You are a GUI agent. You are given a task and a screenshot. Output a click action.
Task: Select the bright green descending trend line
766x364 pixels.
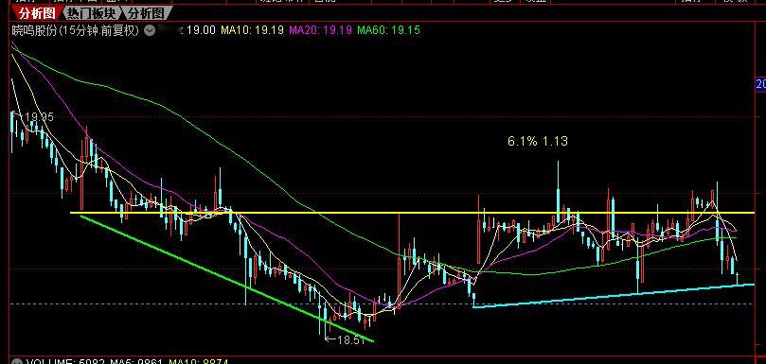tap(227, 279)
